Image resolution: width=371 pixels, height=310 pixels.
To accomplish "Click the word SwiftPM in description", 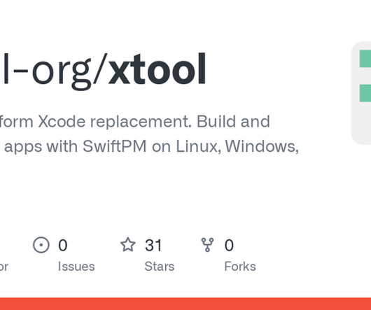I will coord(114,146).
